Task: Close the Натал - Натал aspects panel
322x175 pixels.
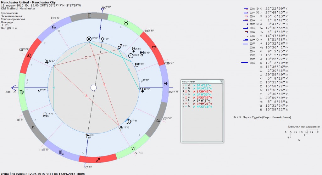Action: click(221, 82)
